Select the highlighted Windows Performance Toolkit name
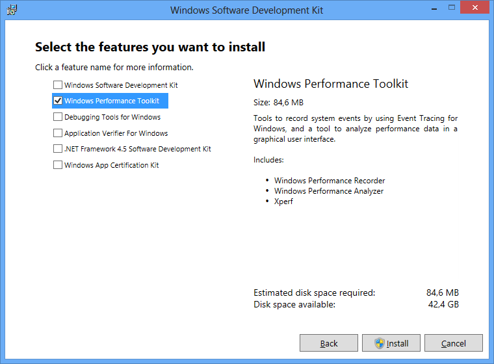Screen dimensions: 494x364 tap(112, 101)
